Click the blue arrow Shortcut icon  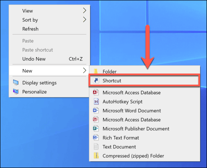[x=96, y=81]
